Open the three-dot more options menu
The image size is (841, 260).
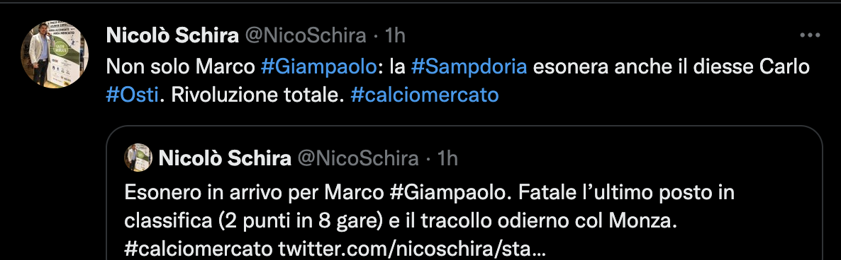pyautogui.click(x=810, y=36)
